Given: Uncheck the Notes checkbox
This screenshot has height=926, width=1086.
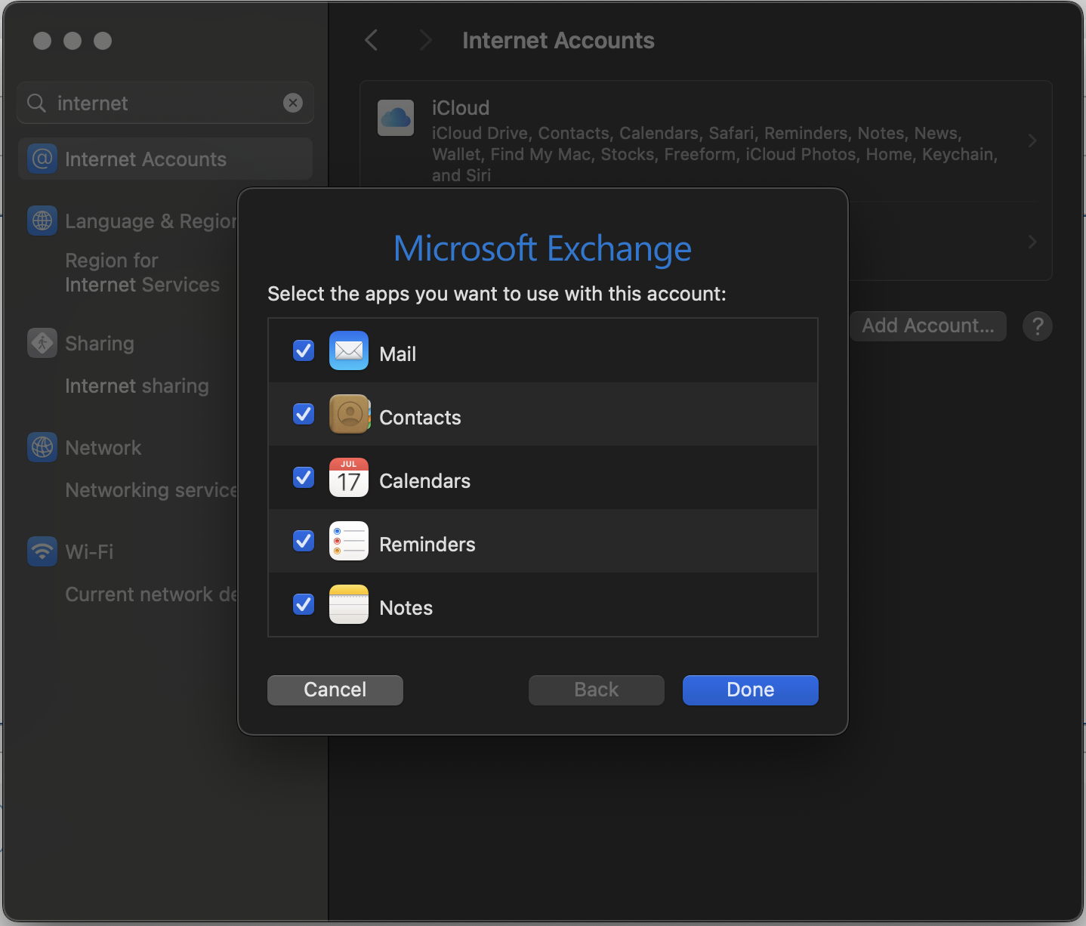Looking at the screenshot, I should (x=304, y=604).
